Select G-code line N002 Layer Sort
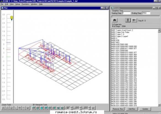This screenshot has height=114, width=161. tap(120, 32)
